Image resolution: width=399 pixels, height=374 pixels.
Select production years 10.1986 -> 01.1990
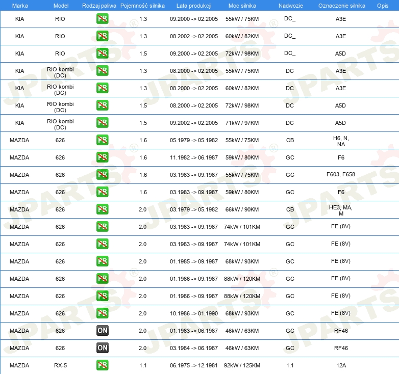pos(194,313)
